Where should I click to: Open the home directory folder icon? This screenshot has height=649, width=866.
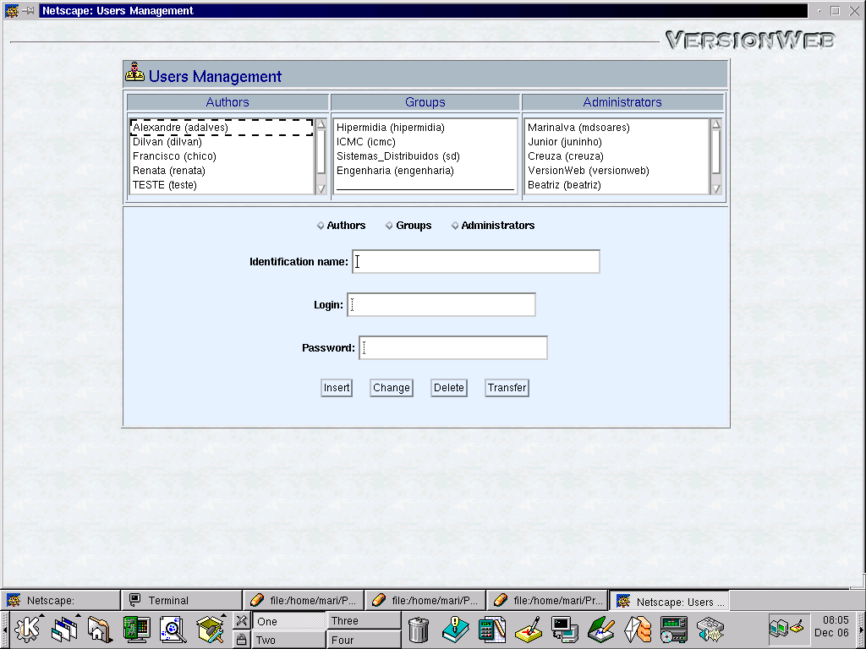(101, 629)
